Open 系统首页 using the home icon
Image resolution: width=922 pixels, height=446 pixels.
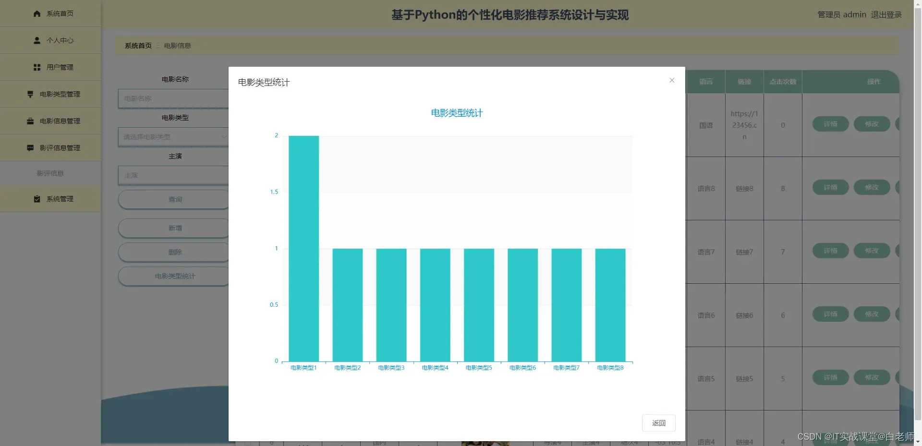pyautogui.click(x=36, y=13)
